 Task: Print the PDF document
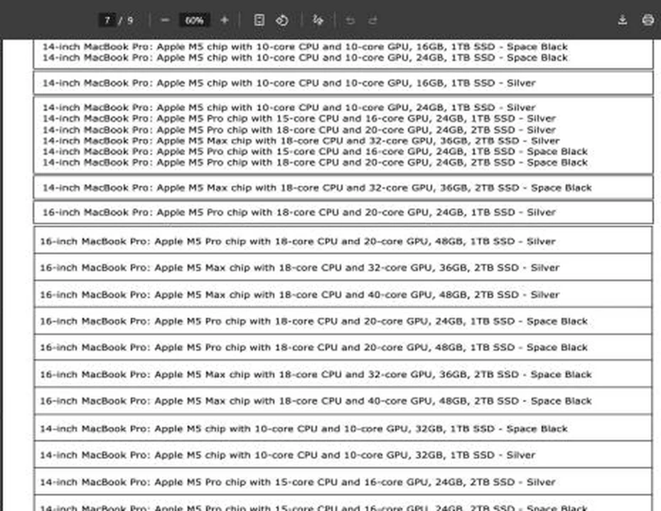tap(648, 20)
